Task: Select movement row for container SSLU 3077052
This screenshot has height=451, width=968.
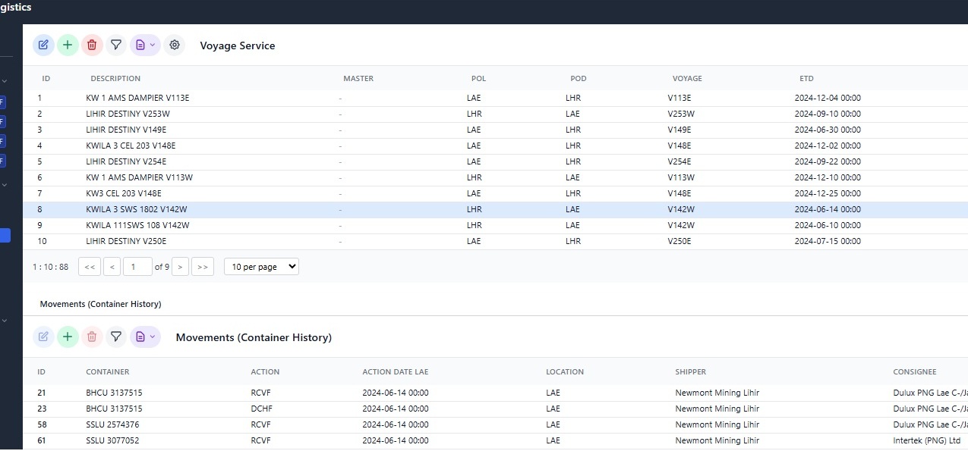Action: coord(112,440)
